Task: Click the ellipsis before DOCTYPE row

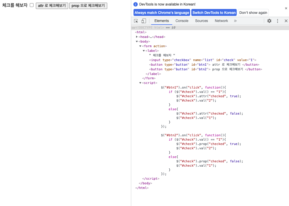Action: coord(133,28)
